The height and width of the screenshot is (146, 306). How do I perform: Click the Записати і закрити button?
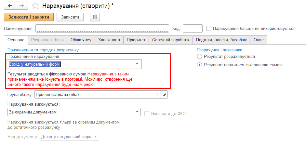pyautogui.click(x=29, y=17)
